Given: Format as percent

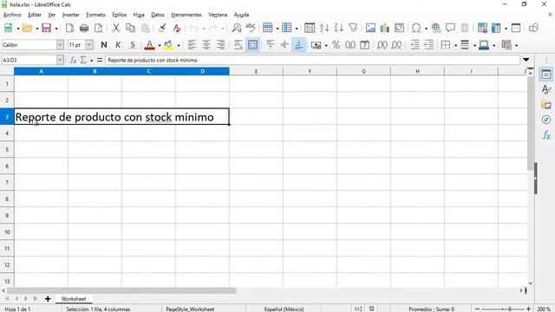Looking at the screenshot, I should coord(336,45).
